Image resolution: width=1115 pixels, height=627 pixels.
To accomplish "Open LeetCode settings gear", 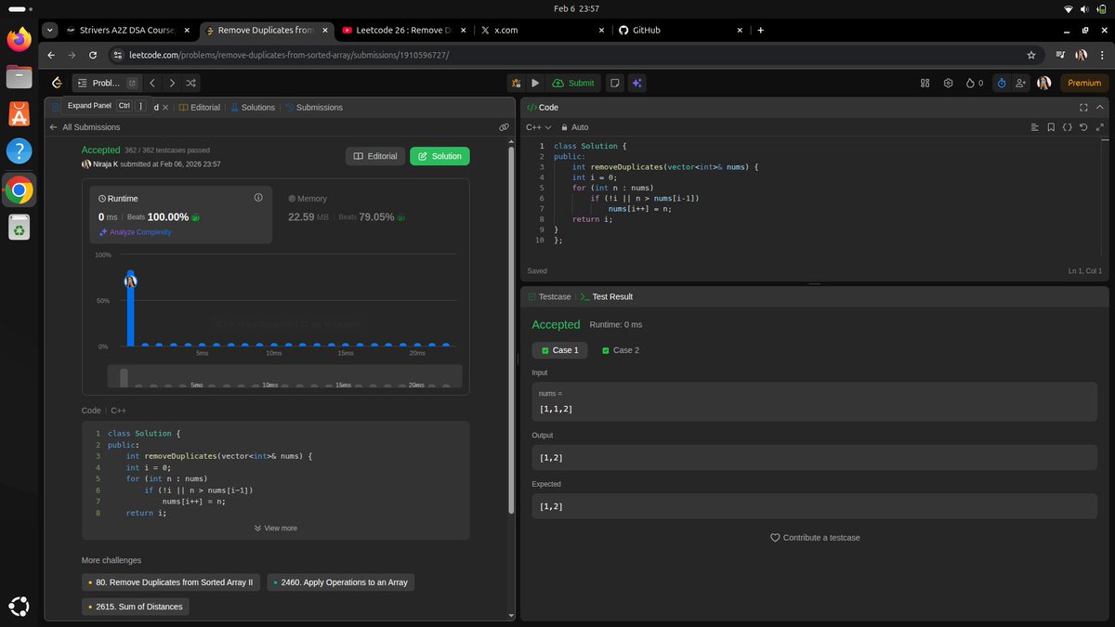I will pyautogui.click(x=948, y=83).
